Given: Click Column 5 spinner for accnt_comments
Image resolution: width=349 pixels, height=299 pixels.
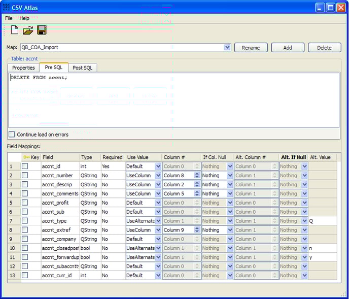Looking at the screenshot, I should pyautogui.click(x=197, y=193).
